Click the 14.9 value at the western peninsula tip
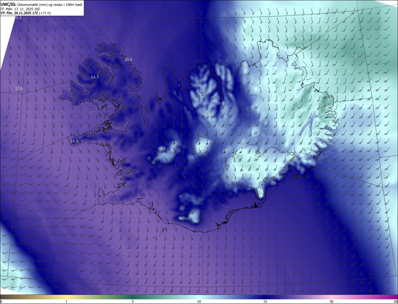The width and height of the screenshot is (398, 304). tap(74, 141)
